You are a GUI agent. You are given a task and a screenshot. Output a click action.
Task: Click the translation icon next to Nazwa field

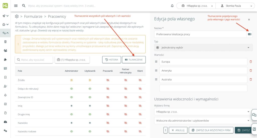point(249,34)
